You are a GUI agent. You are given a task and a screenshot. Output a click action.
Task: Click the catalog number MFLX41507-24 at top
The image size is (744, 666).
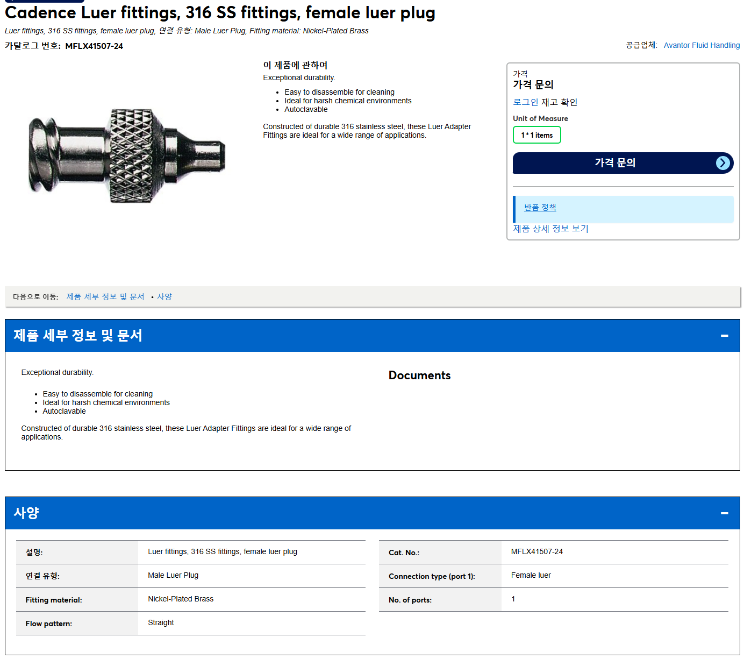pyautogui.click(x=94, y=46)
